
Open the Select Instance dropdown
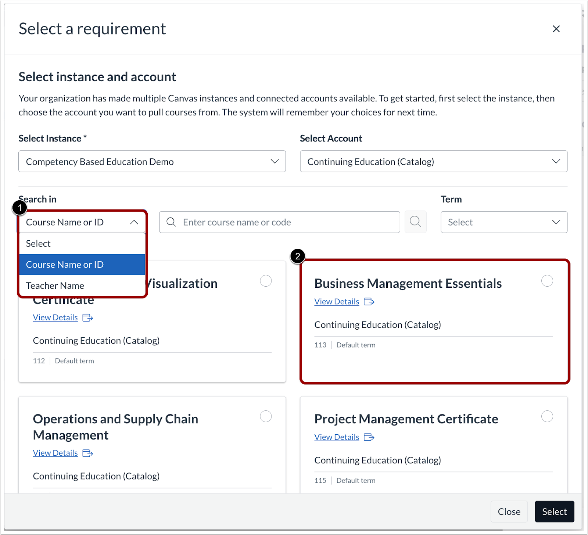(152, 161)
